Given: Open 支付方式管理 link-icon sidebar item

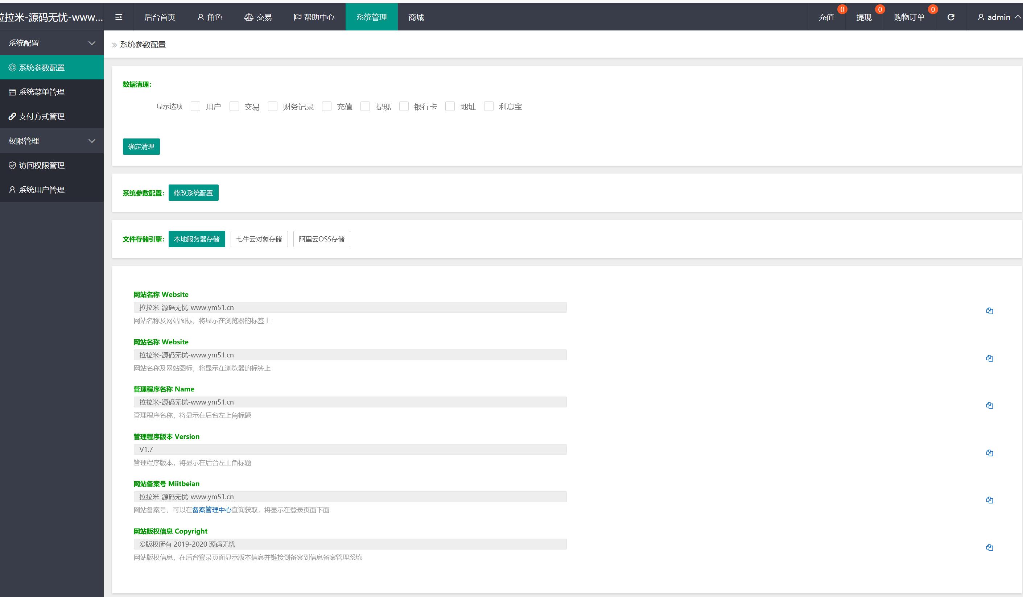Looking at the screenshot, I should click(41, 116).
